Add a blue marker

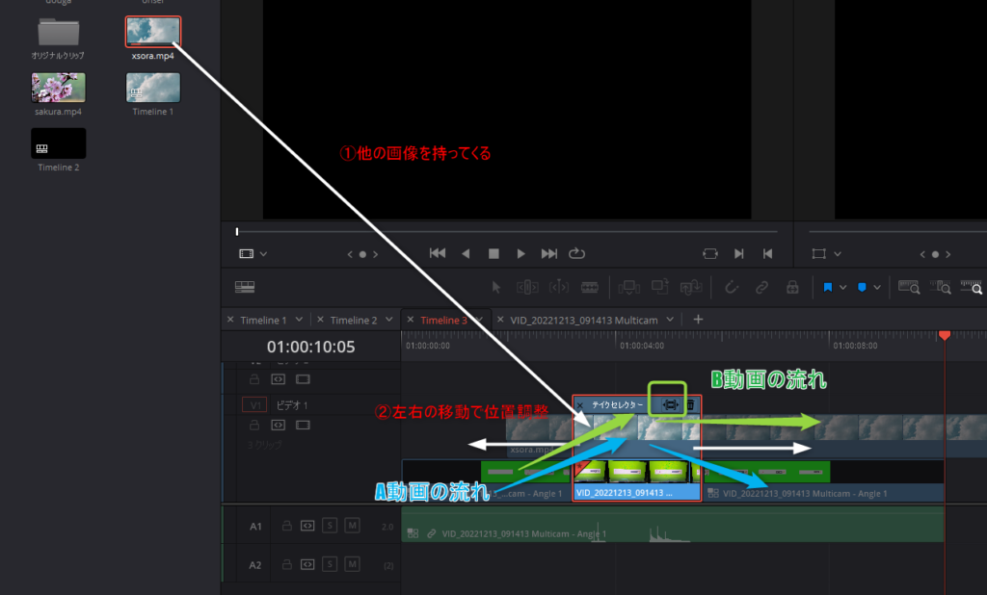pyautogui.click(x=862, y=288)
